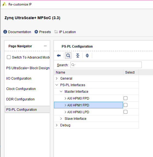Check the AXI HPM1 FPD select box

pos(125,105)
